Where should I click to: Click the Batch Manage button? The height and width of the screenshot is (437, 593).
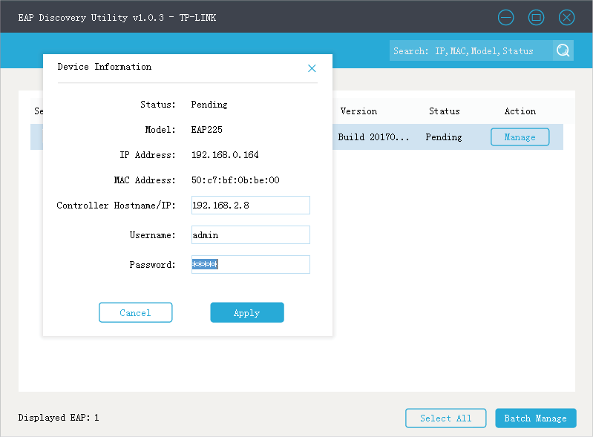pos(536,418)
